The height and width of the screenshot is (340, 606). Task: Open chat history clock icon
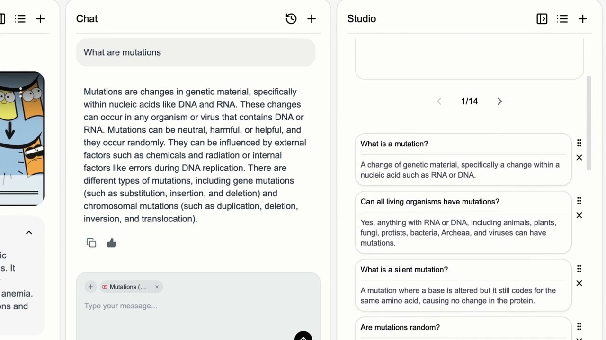[x=291, y=19]
